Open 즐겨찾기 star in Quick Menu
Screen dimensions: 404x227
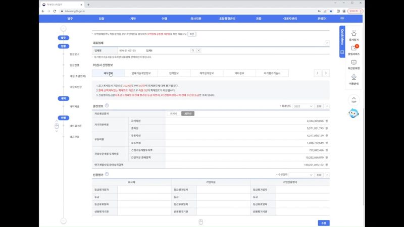point(353,36)
